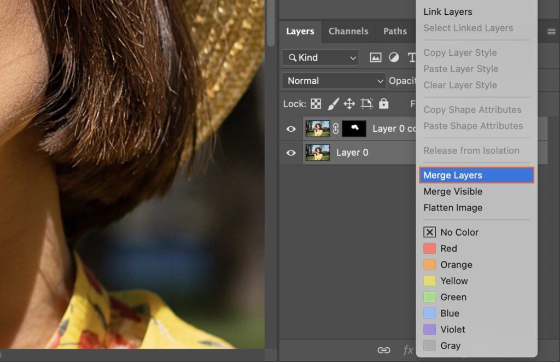Switch to the Channels tab

pos(348,31)
